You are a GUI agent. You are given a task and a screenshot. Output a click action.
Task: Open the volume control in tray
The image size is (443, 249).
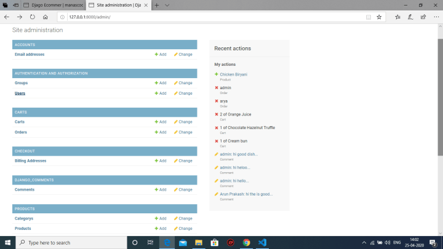click(x=388, y=242)
